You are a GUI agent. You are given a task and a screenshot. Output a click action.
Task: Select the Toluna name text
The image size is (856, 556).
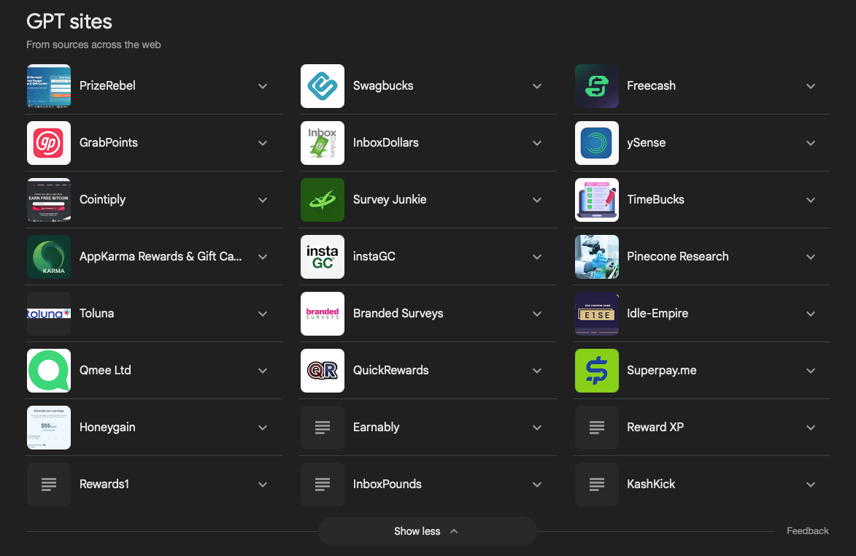tap(96, 313)
